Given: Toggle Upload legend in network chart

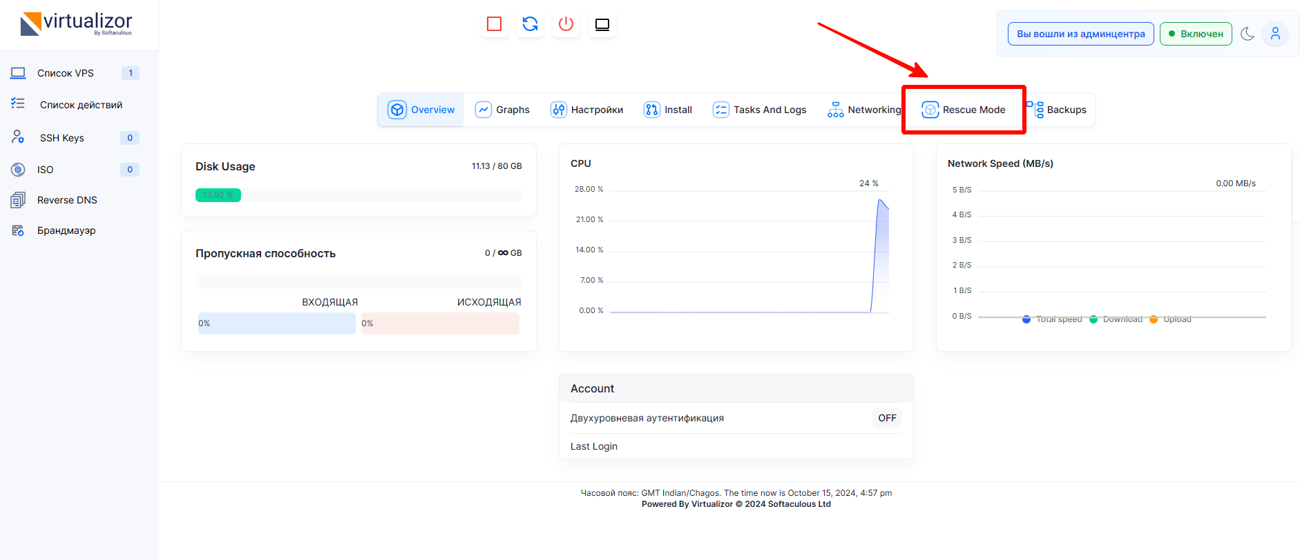Looking at the screenshot, I should point(1170,319).
